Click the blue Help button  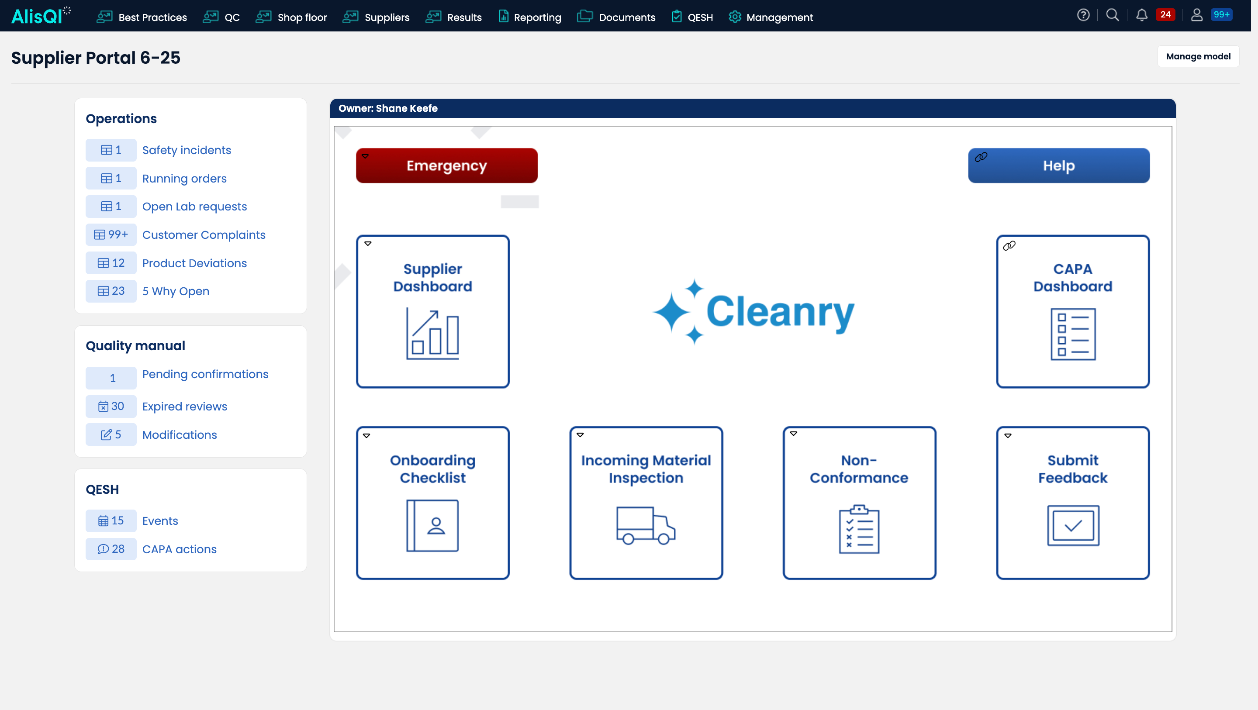click(1058, 165)
